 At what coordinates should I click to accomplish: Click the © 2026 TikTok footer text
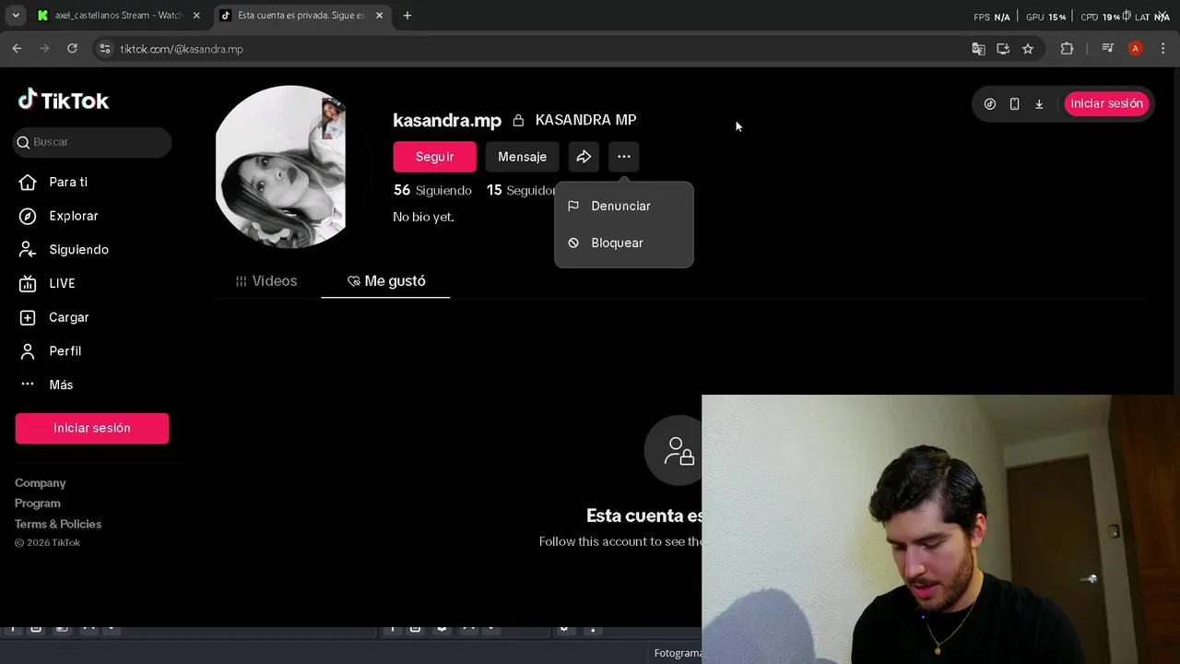click(x=48, y=543)
